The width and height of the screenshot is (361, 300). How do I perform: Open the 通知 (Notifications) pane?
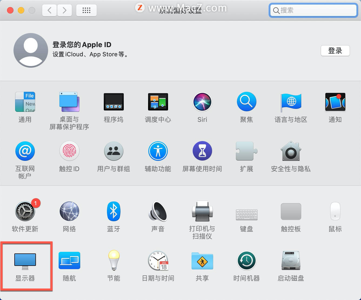(335, 102)
